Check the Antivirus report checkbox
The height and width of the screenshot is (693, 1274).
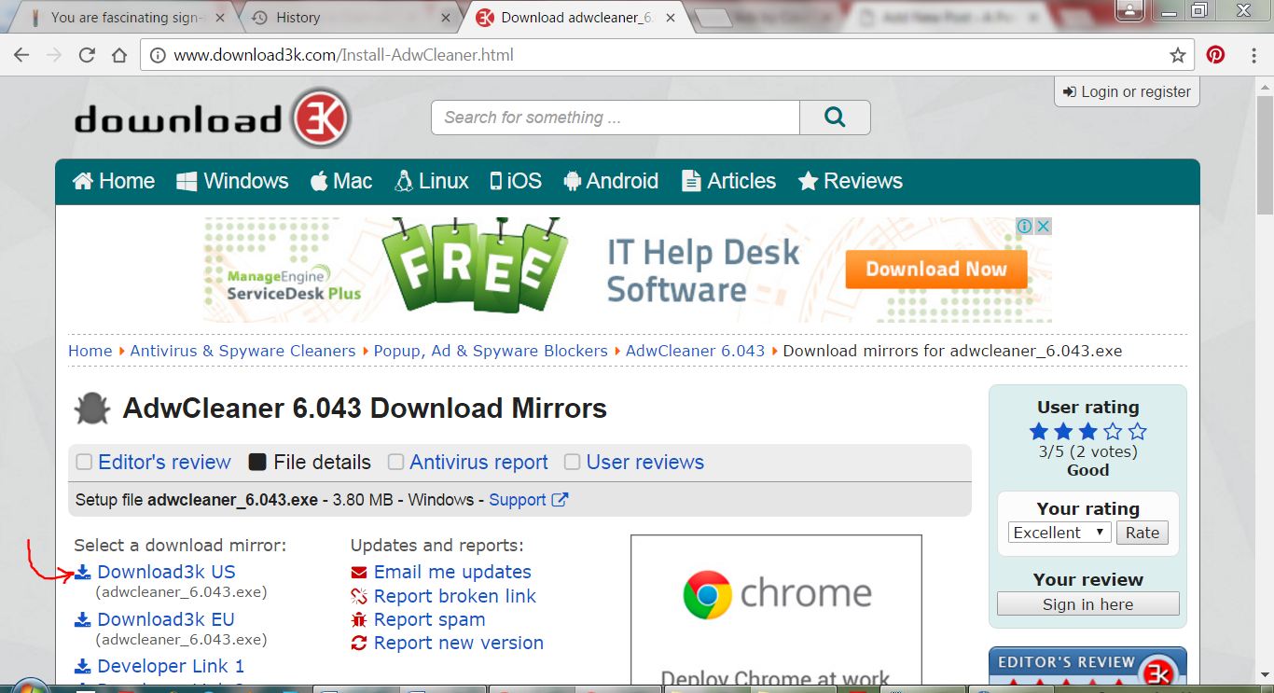coord(395,461)
